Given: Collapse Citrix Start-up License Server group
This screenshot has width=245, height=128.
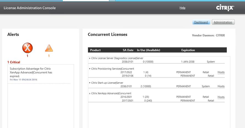Looking at the screenshot, I should [x=90, y=83].
